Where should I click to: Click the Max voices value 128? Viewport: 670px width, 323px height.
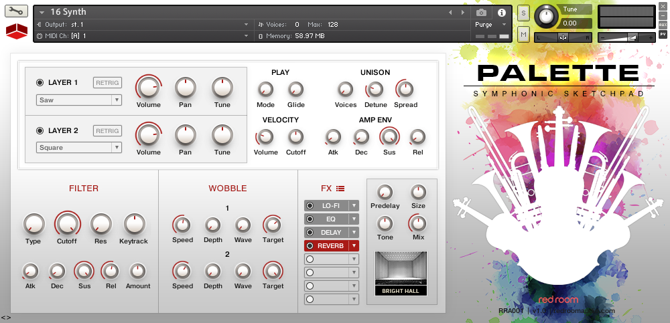(x=332, y=25)
